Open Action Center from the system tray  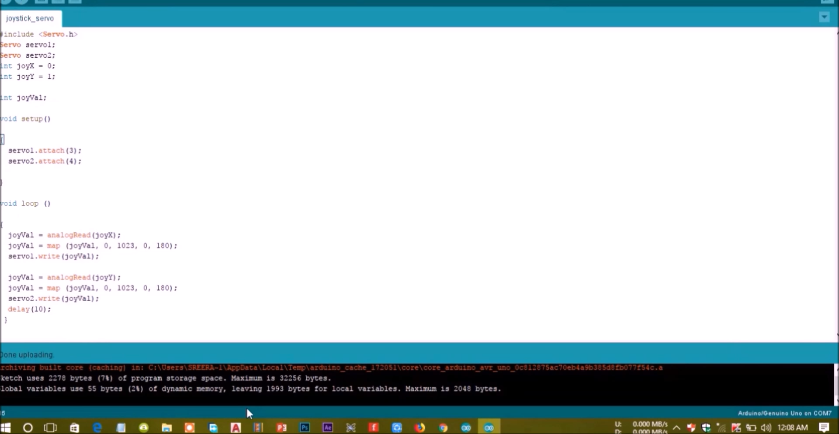(x=824, y=427)
